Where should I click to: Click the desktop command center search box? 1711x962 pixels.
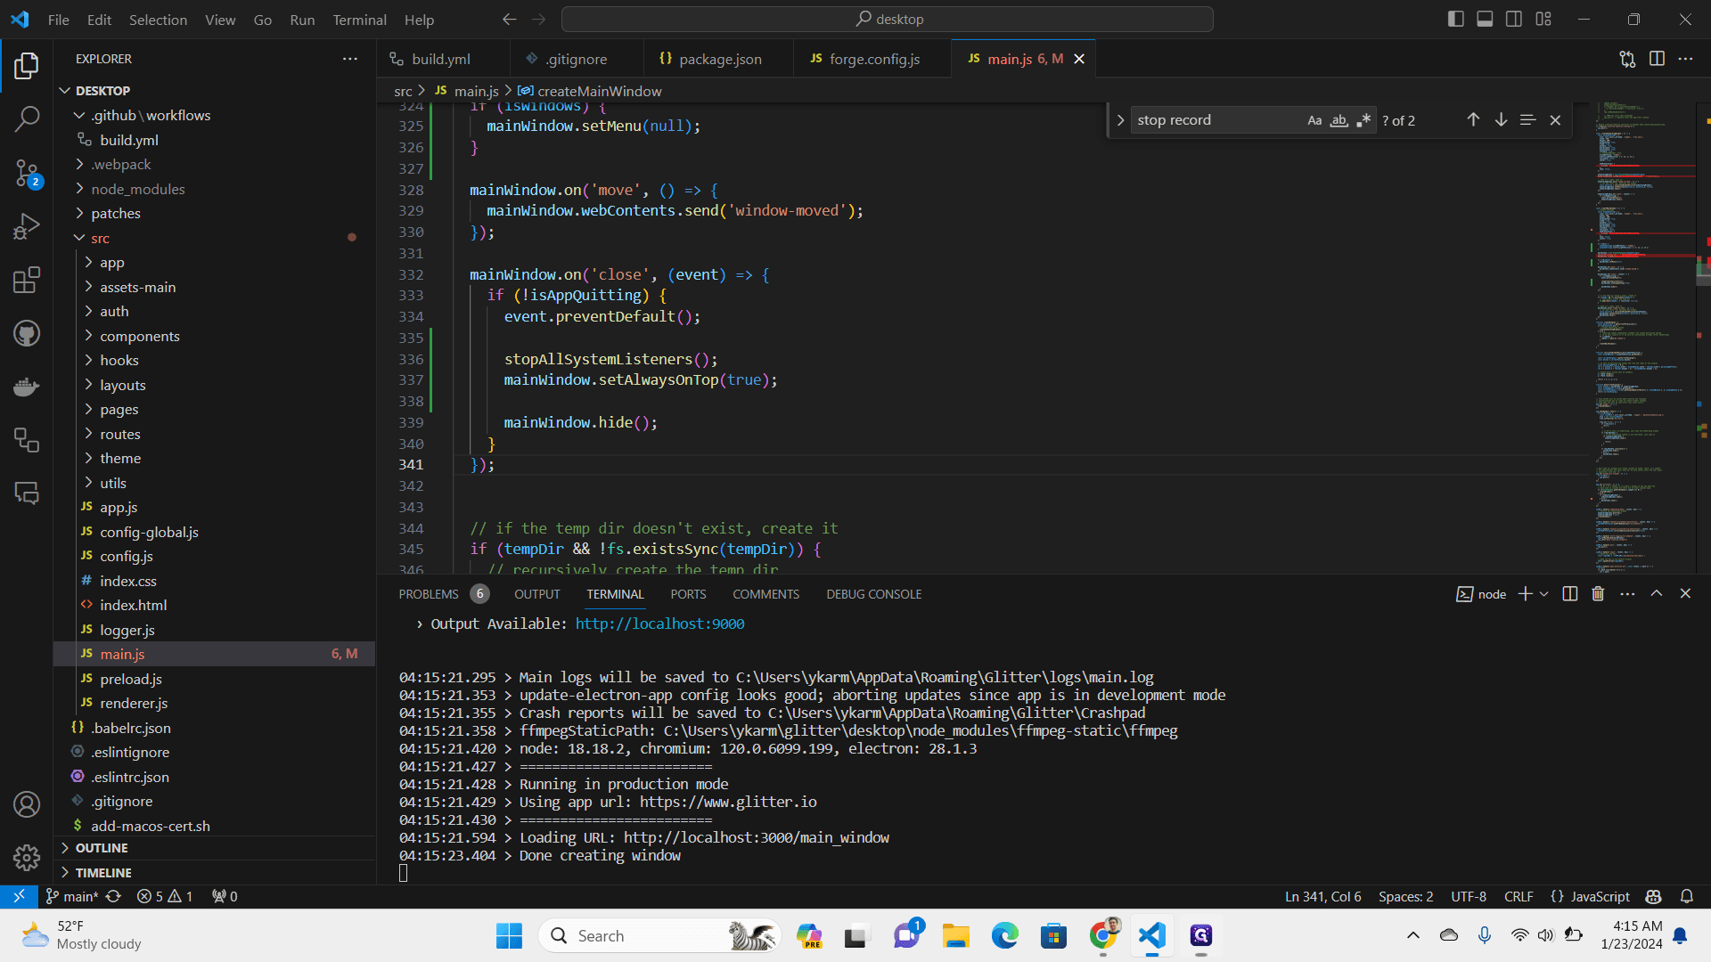888,19
